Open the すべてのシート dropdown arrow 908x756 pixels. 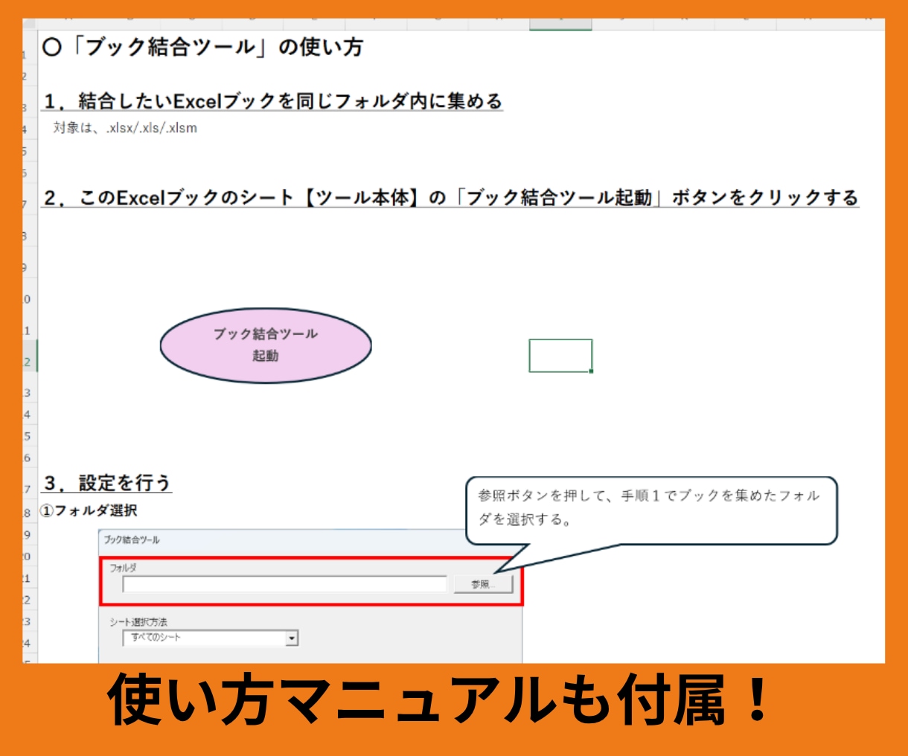[292, 638]
